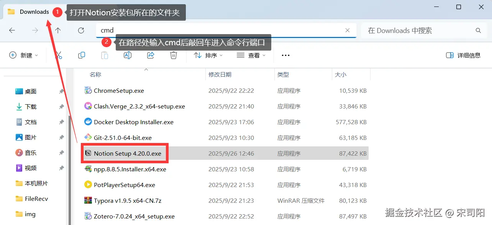Click the Rename icon in toolbar
Image resolution: width=492 pixels, height=225 pixels.
click(128, 55)
